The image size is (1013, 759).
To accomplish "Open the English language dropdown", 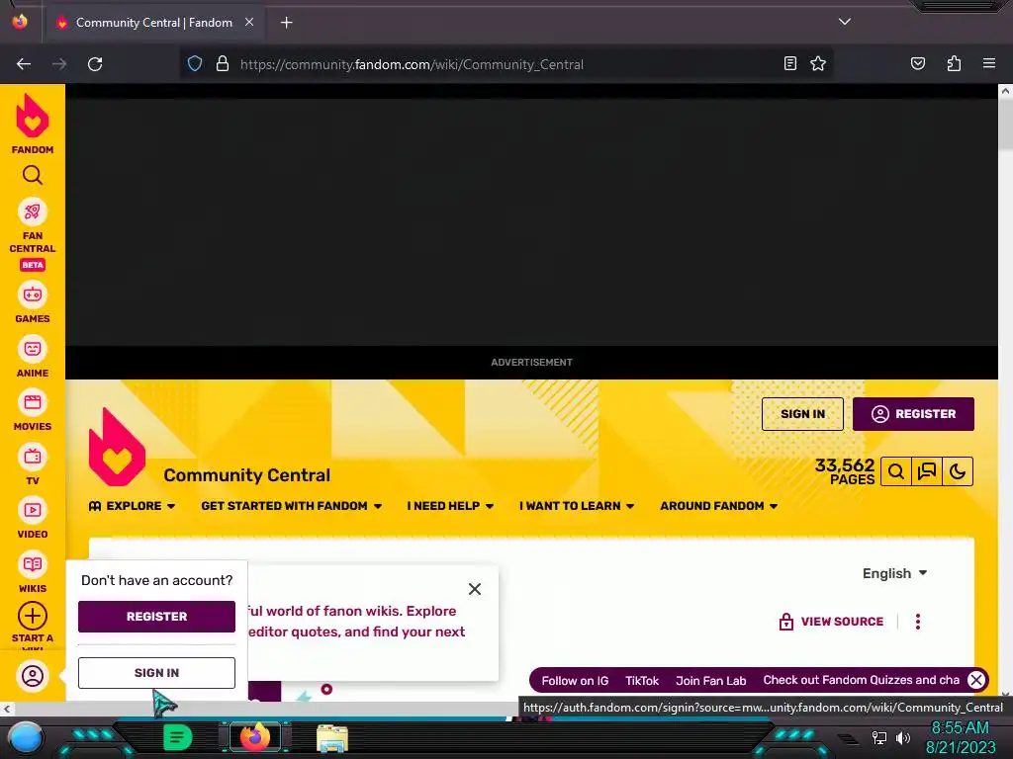I will [894, 573].
